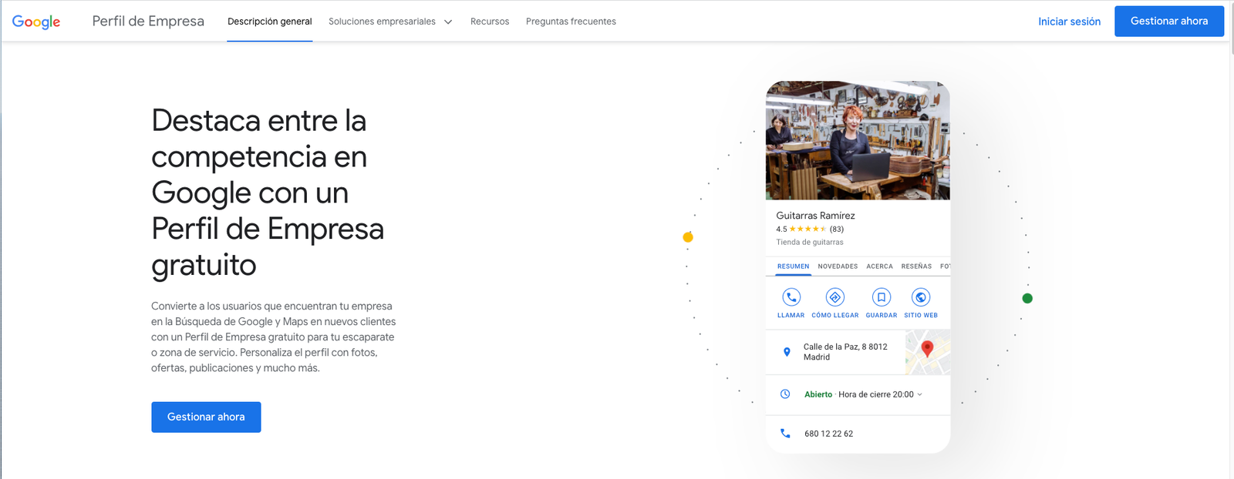Viewport: 1234px width, 479px height.
Task: Click the phone icon beside 680 12 22 62
Action: (x=785, y=434)
